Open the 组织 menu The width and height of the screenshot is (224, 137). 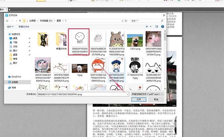pos(10,27)
